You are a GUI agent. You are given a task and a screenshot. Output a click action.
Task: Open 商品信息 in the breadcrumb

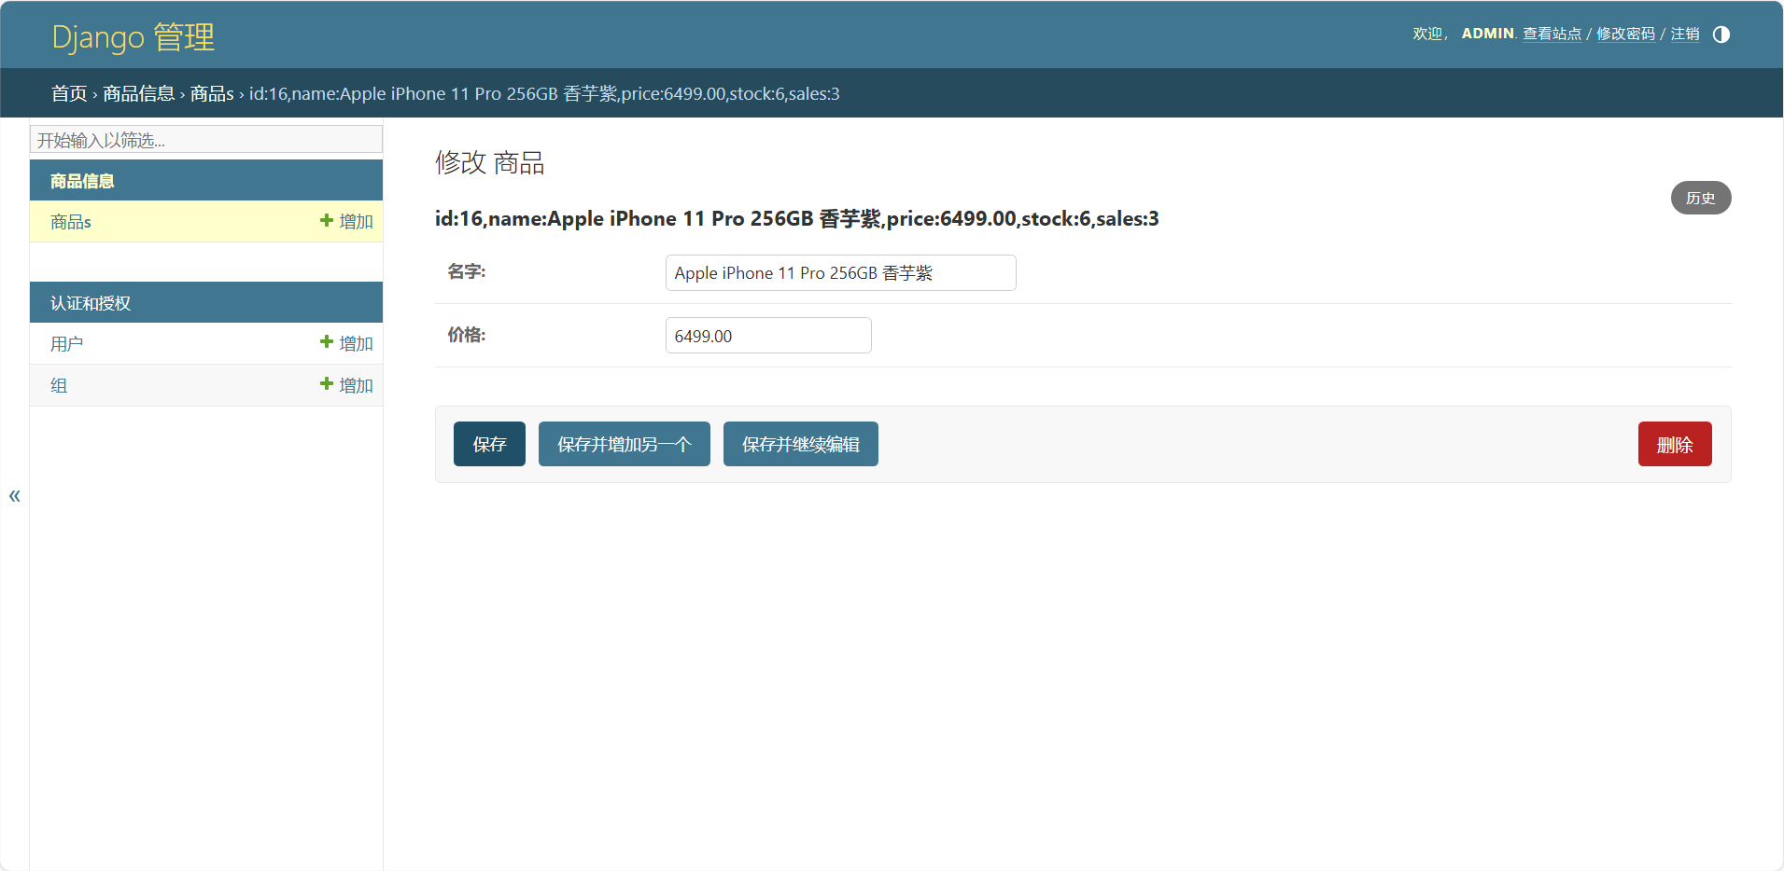click(139, 93)
